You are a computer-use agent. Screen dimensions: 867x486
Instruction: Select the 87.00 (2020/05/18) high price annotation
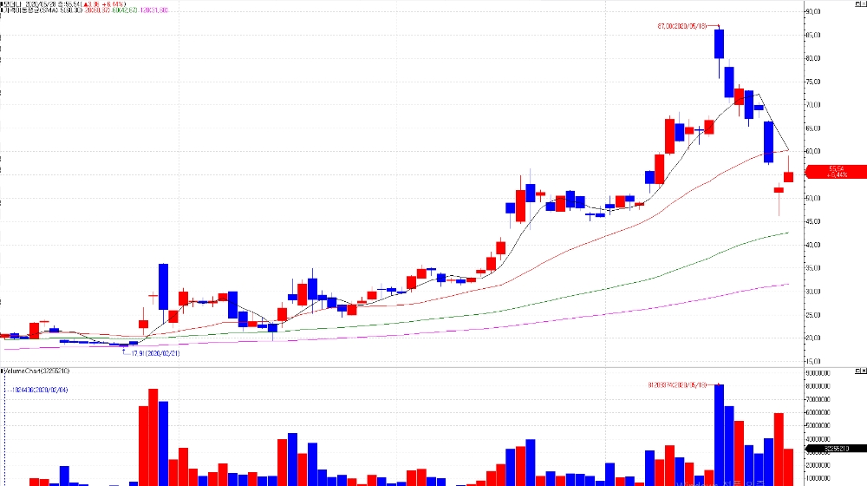[x=682, y=26]
